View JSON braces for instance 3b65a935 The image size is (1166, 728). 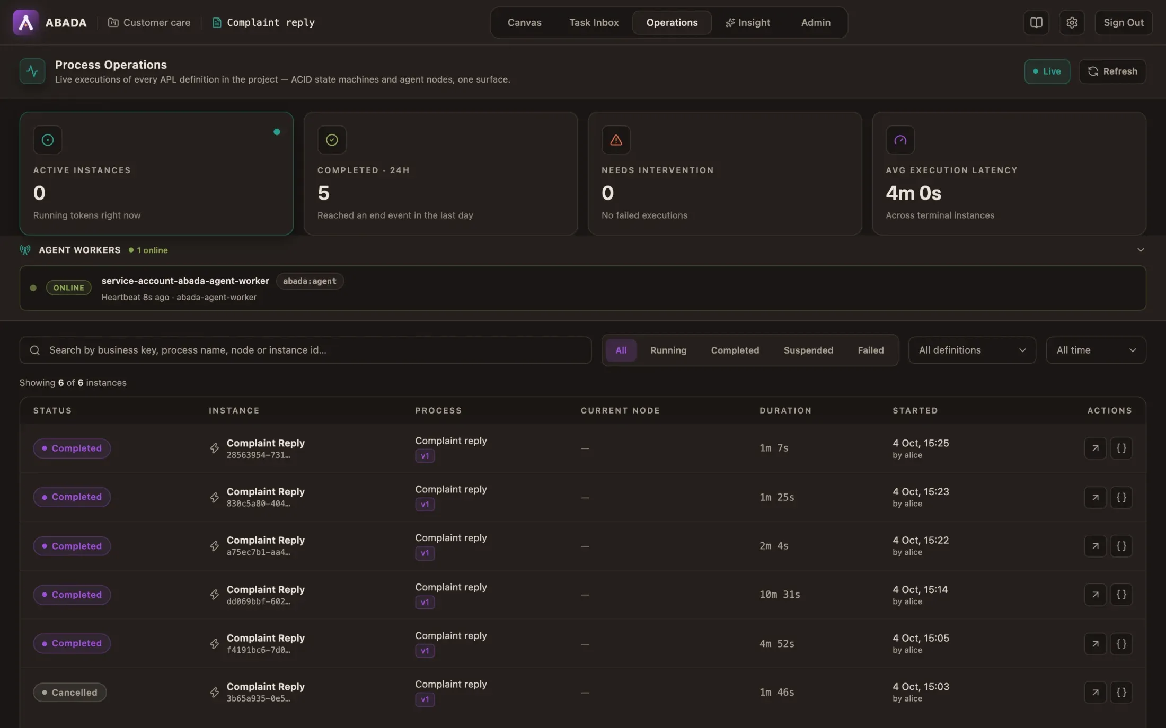(x=1121, y=692)
